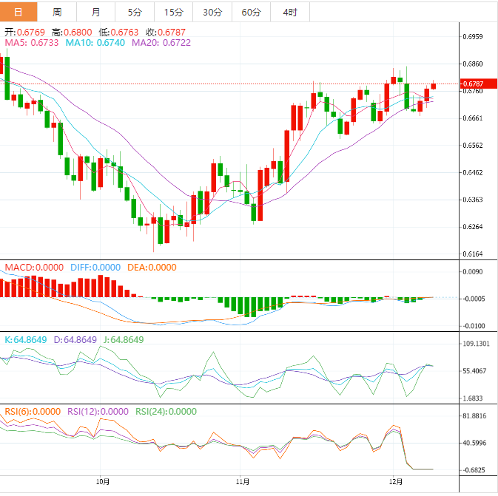Switch to the 4时 chart tab

coord(289,12)
